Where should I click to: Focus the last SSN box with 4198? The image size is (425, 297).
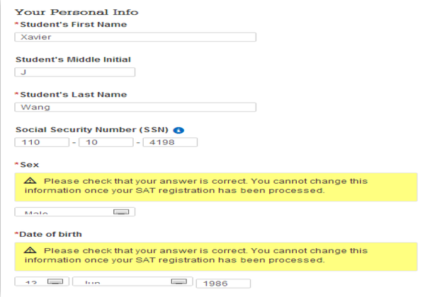pyautogui.click(x=170, y=142)
